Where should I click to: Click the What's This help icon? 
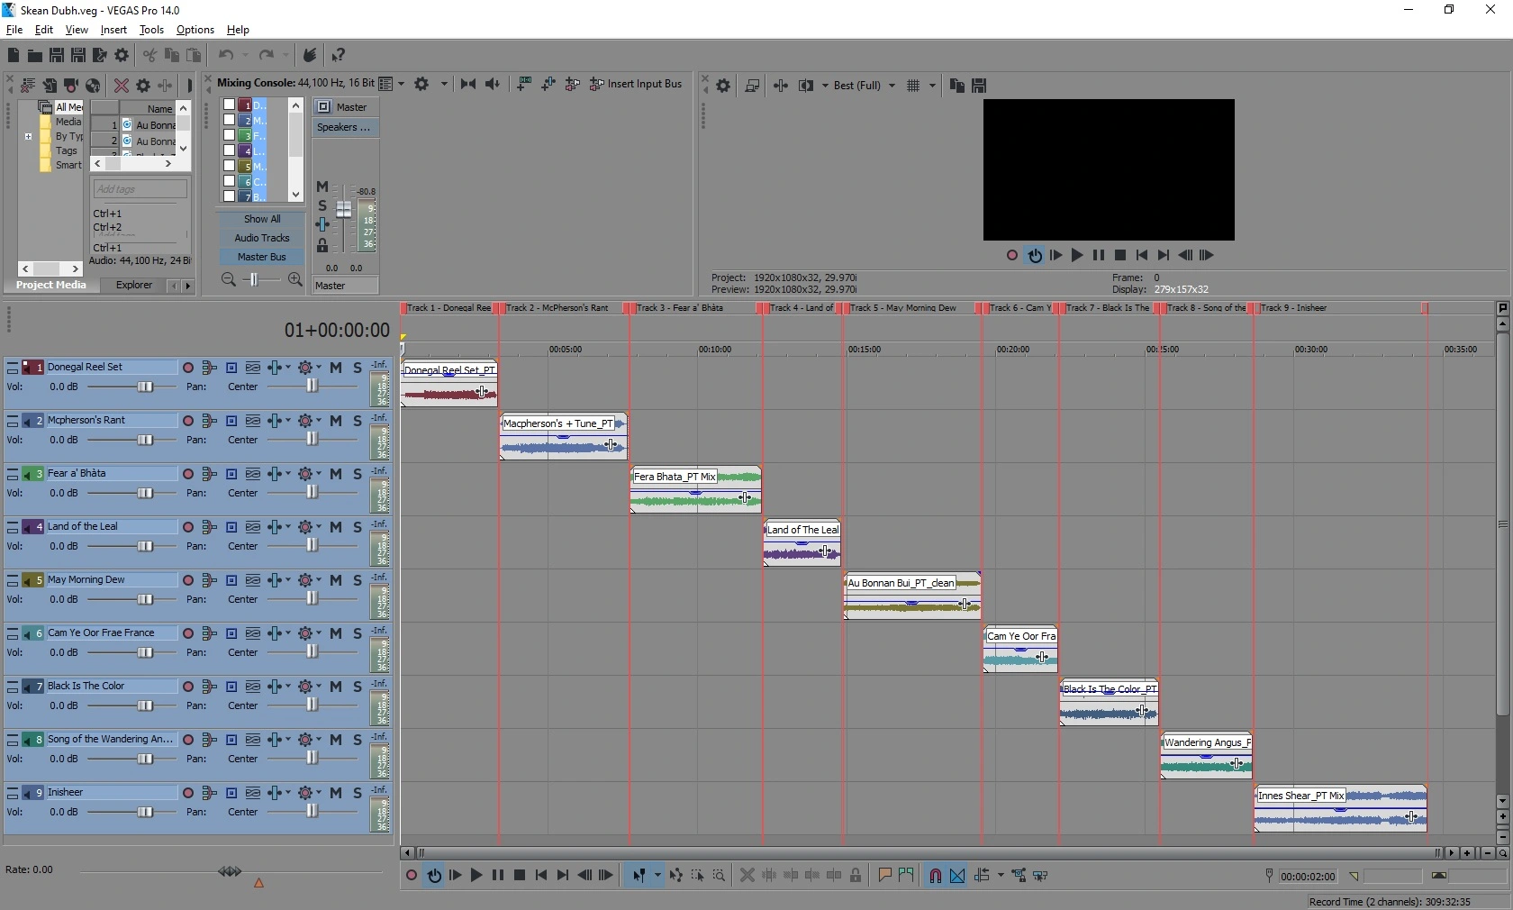(x=338, y=55)
